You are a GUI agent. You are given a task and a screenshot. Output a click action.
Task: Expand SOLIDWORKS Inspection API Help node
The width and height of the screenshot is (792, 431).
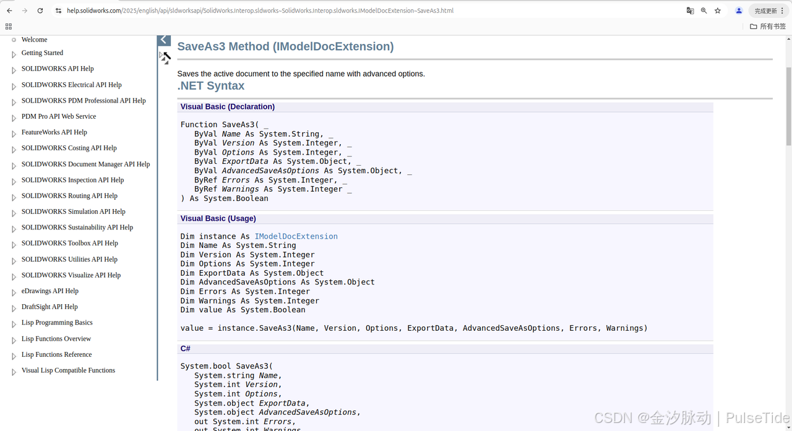[14, 182]
